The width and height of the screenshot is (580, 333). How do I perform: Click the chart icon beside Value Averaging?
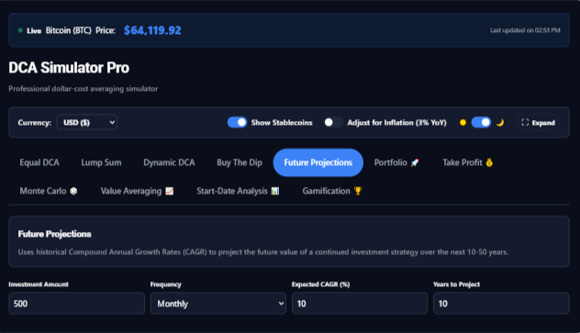(x=170, y=191)
